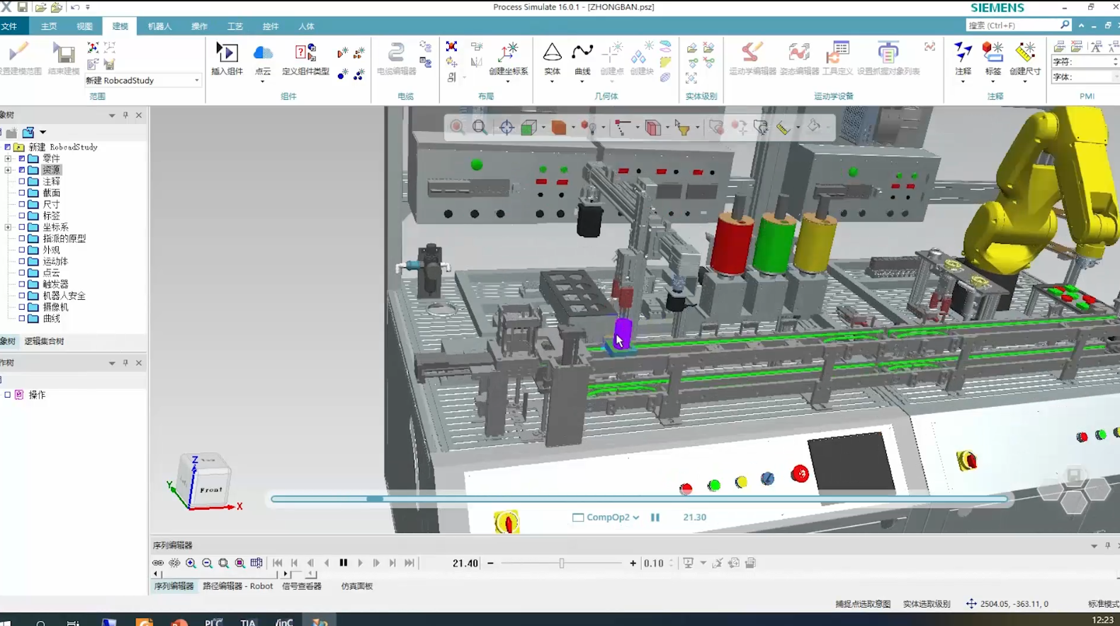The width and height of the screenshot is (1120, 626).
Task: Toggle checkbox for 点云 folder
Action: pyautogui.click(x=21, y=273)
